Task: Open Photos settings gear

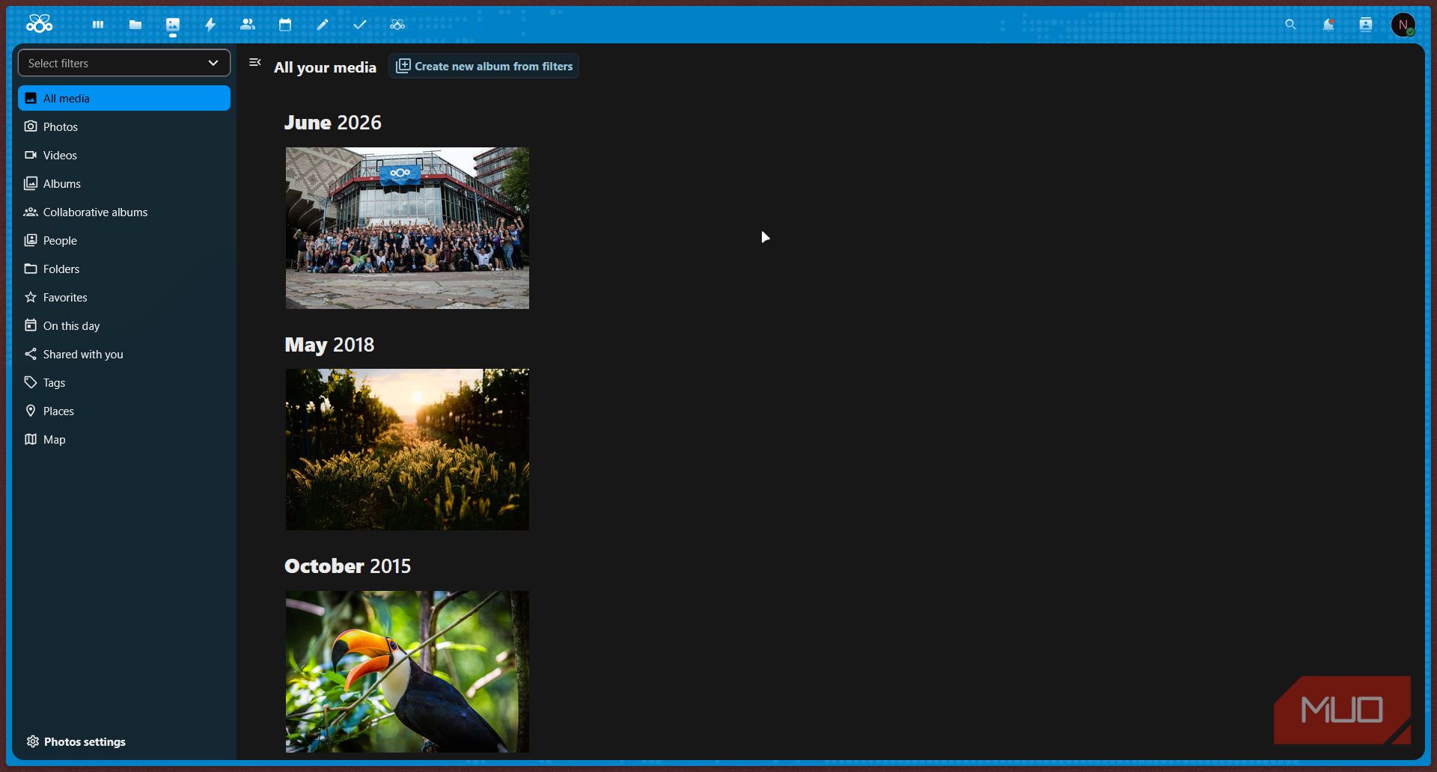Action: pyautogui.click(x=76, y=741)
